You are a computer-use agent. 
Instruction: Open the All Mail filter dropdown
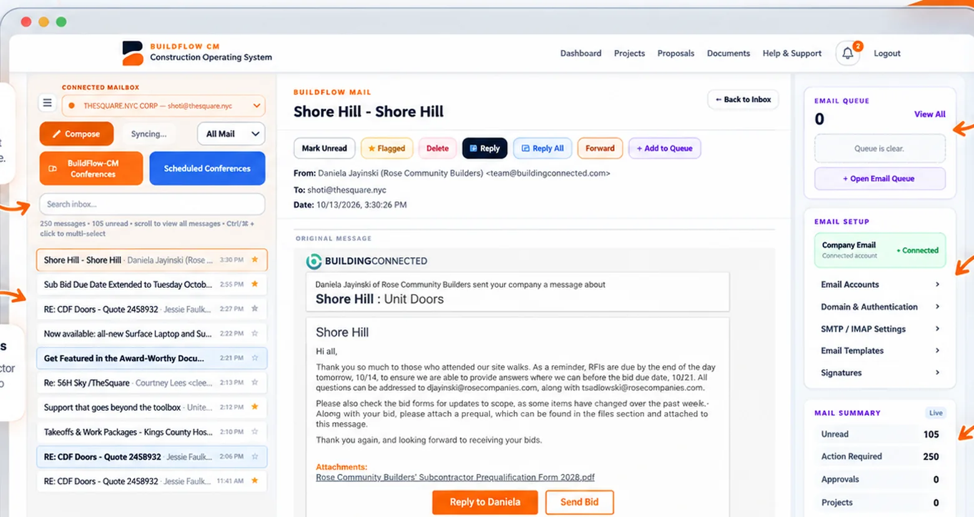[x=231, y=134]
